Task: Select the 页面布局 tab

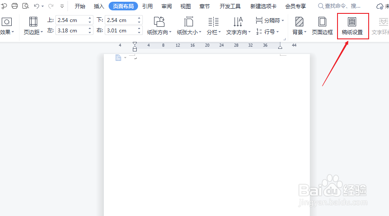Action: coord(123,6)
